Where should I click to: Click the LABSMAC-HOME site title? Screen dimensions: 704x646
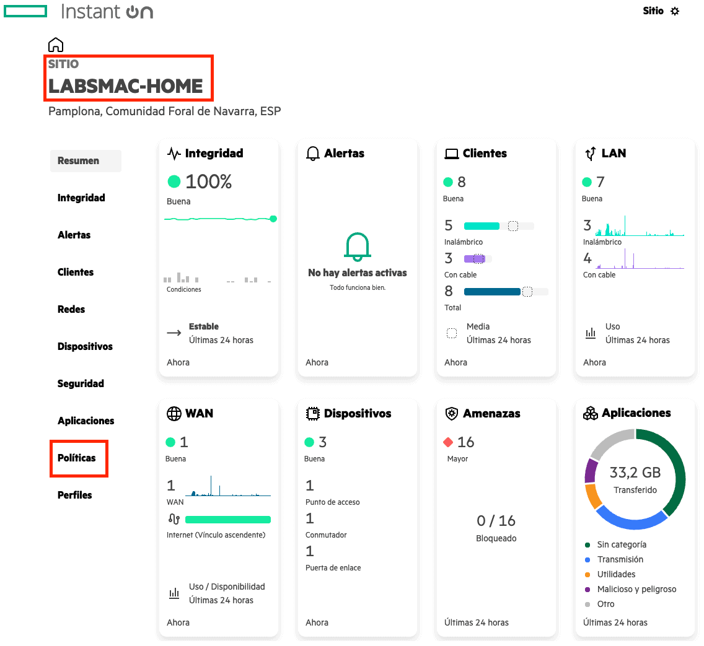coord(126,86)
